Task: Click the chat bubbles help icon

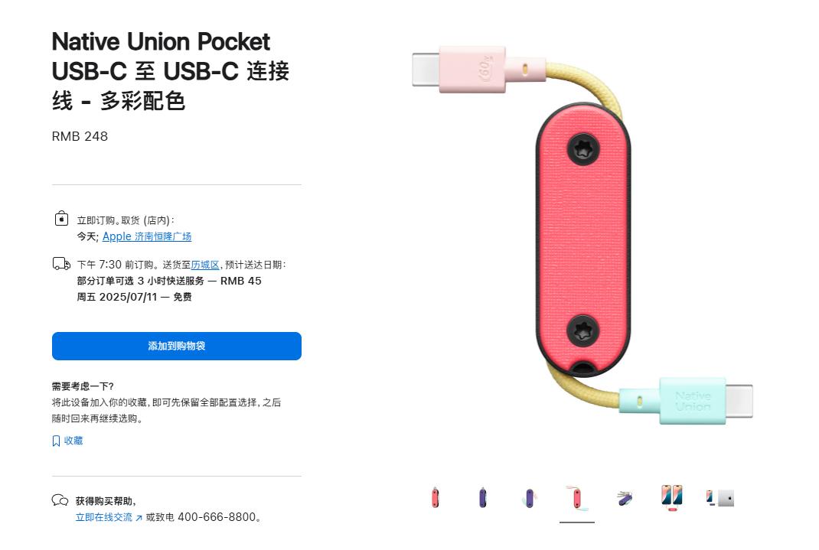Action: pyautogui.click(x=60, y=500)
